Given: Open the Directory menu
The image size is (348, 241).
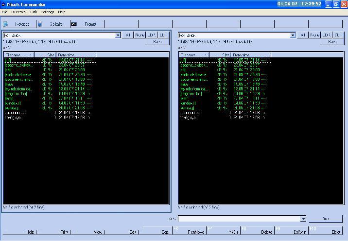Looking at the screenshot, I should (18, 12).
